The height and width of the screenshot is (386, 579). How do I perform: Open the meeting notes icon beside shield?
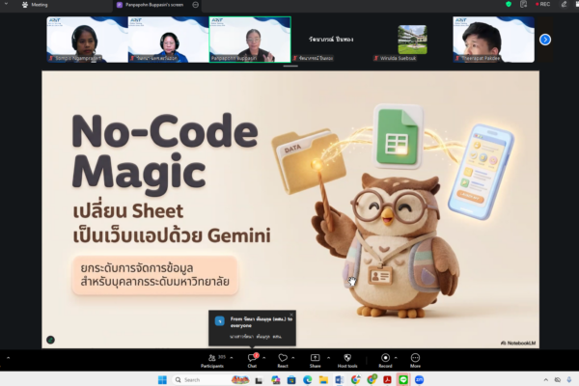coord(523,5)
